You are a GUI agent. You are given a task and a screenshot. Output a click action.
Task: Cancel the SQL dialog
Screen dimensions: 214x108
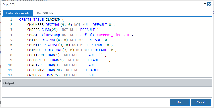(201, 102)
